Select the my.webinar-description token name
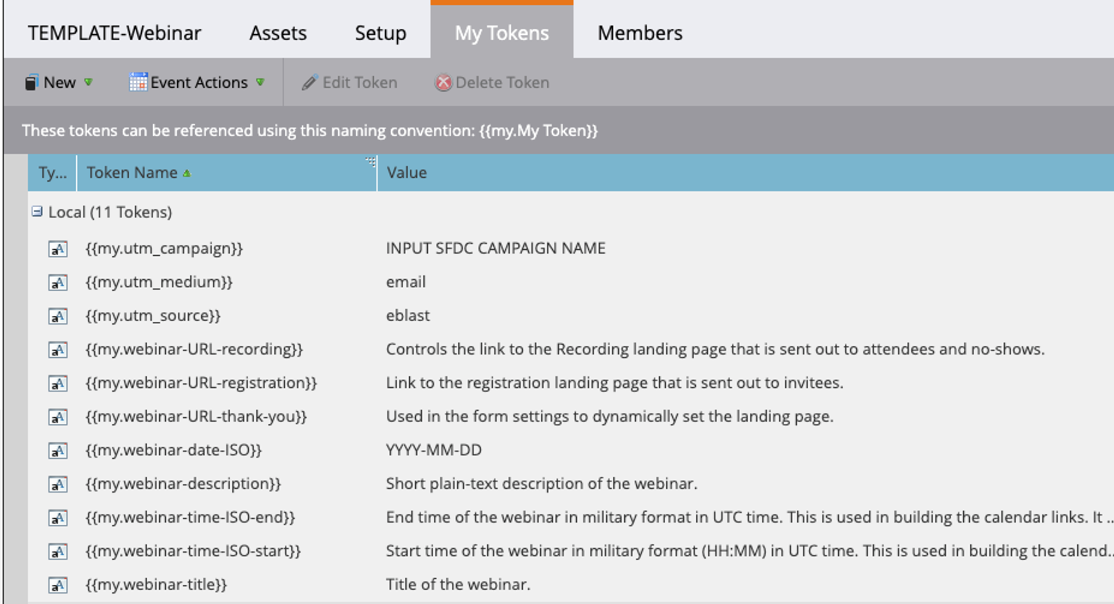The width and height of the screenshot is (1114, 604). pos(183,484)
